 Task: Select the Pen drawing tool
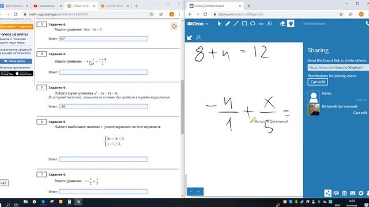click(228, 24)
